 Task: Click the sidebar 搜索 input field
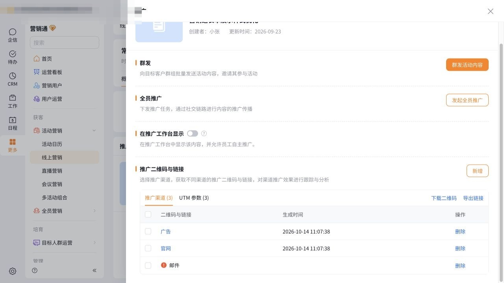[x=65, y=42]
